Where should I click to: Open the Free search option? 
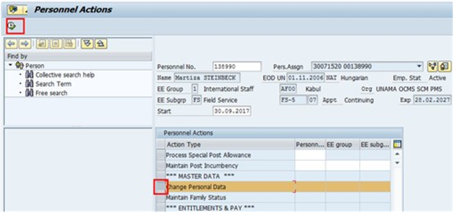pyautogui.click(x=51, y=93)
